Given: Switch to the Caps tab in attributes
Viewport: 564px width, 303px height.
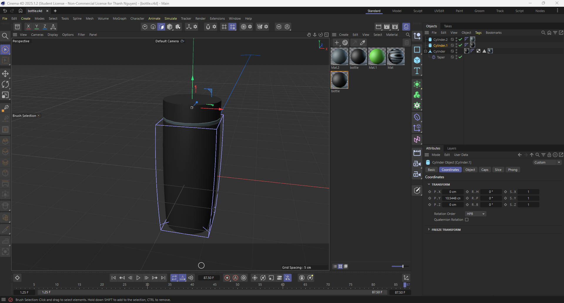Looking at the screenshot, I should 484,170.
